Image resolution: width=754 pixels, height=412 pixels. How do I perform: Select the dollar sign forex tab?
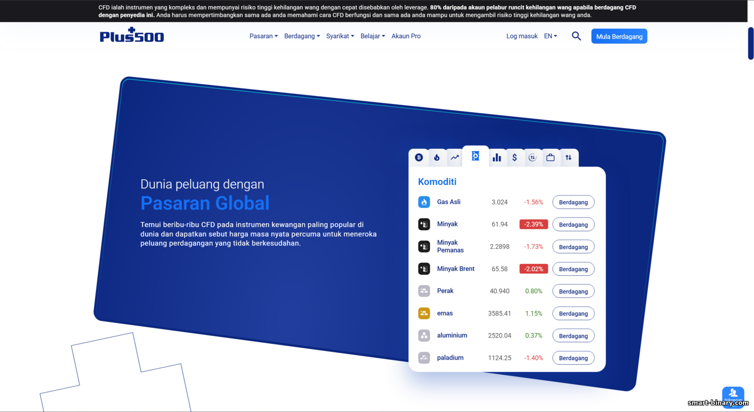click(515, 158)
